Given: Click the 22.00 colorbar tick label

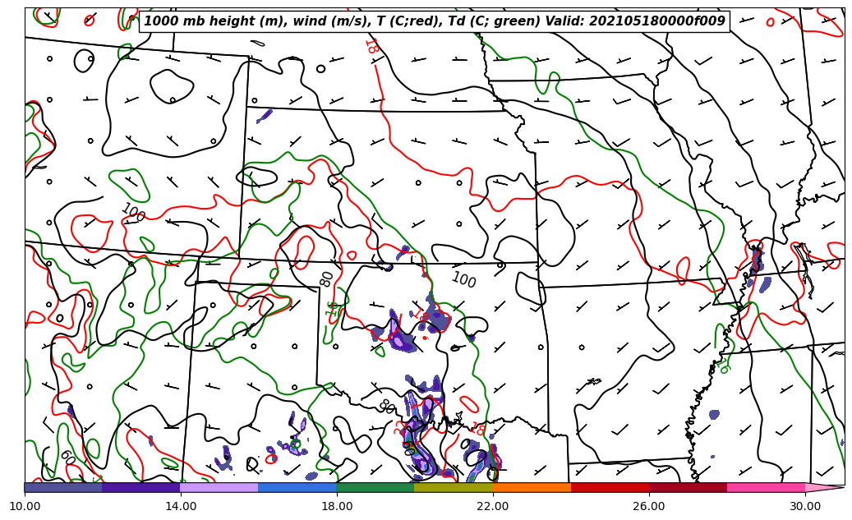Looking at the screenshot, I should [493, 507].
